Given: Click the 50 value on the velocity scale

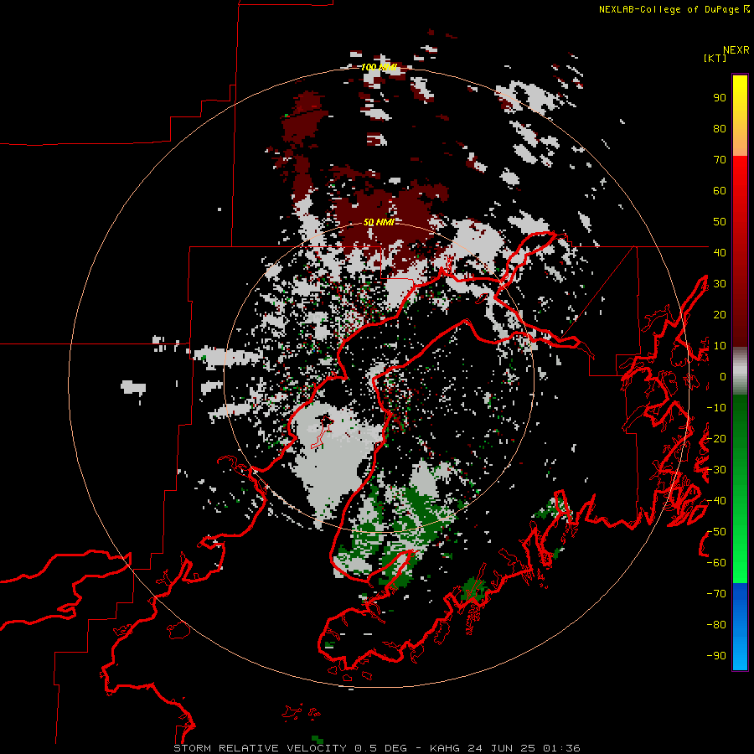Looking at the screenshot, I should (720, 222).
